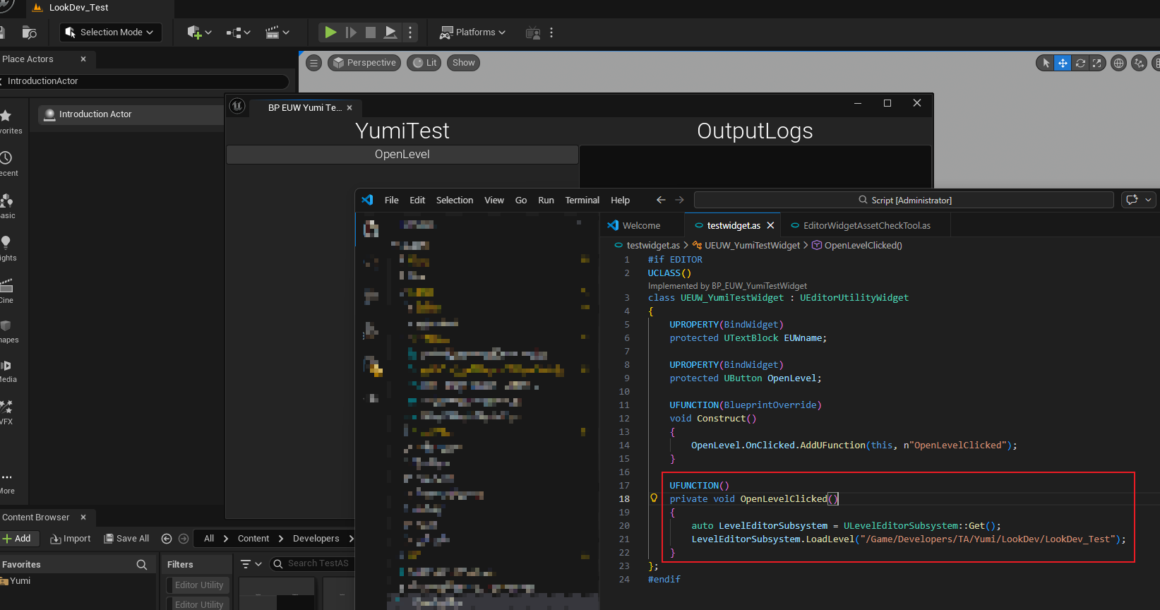Click the Stop simulation button

(371, 32)
